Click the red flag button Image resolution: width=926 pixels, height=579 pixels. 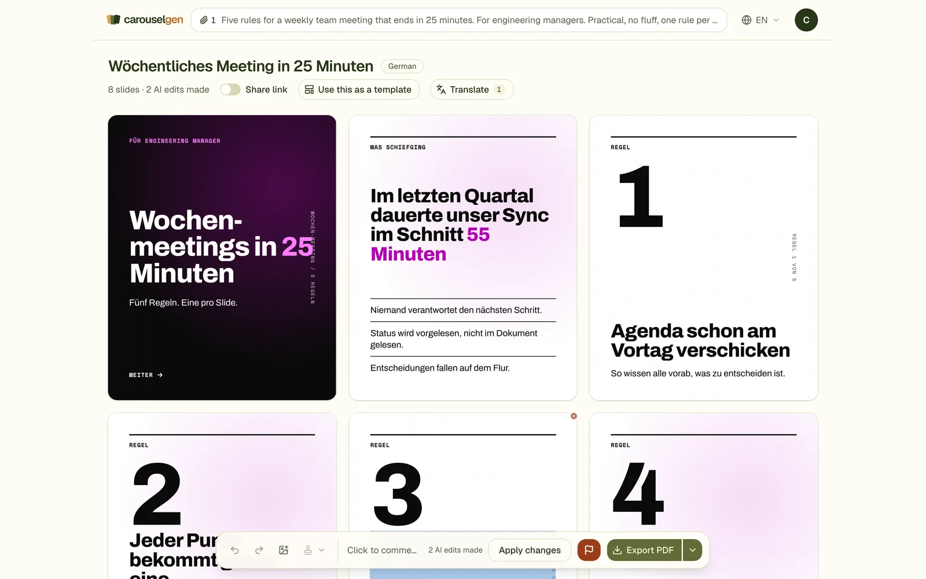pos(589,550)
